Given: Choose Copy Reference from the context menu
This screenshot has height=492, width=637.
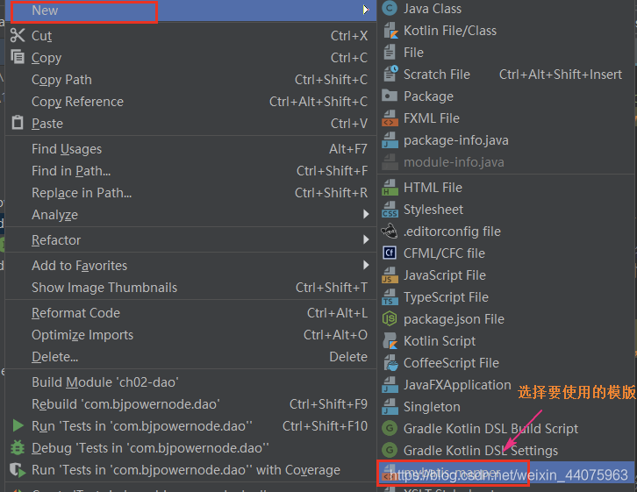Looking at the screenshot, I should (x=191, y=102).
